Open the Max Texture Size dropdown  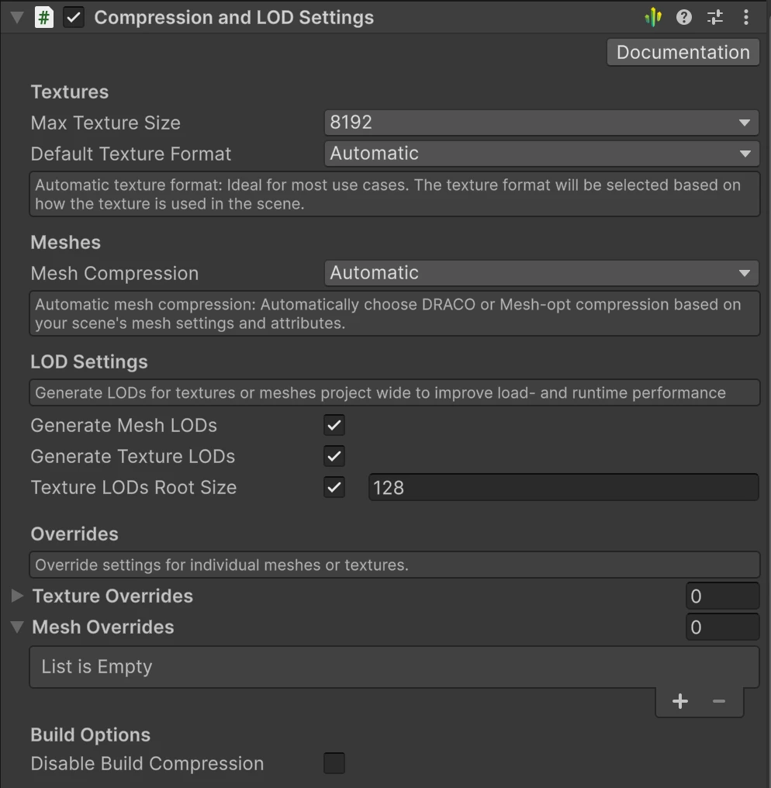[541, 123]
